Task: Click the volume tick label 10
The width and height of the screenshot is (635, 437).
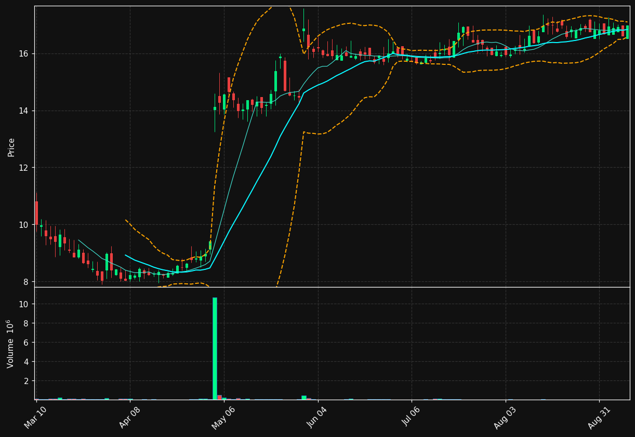Action: pos(25,304)
